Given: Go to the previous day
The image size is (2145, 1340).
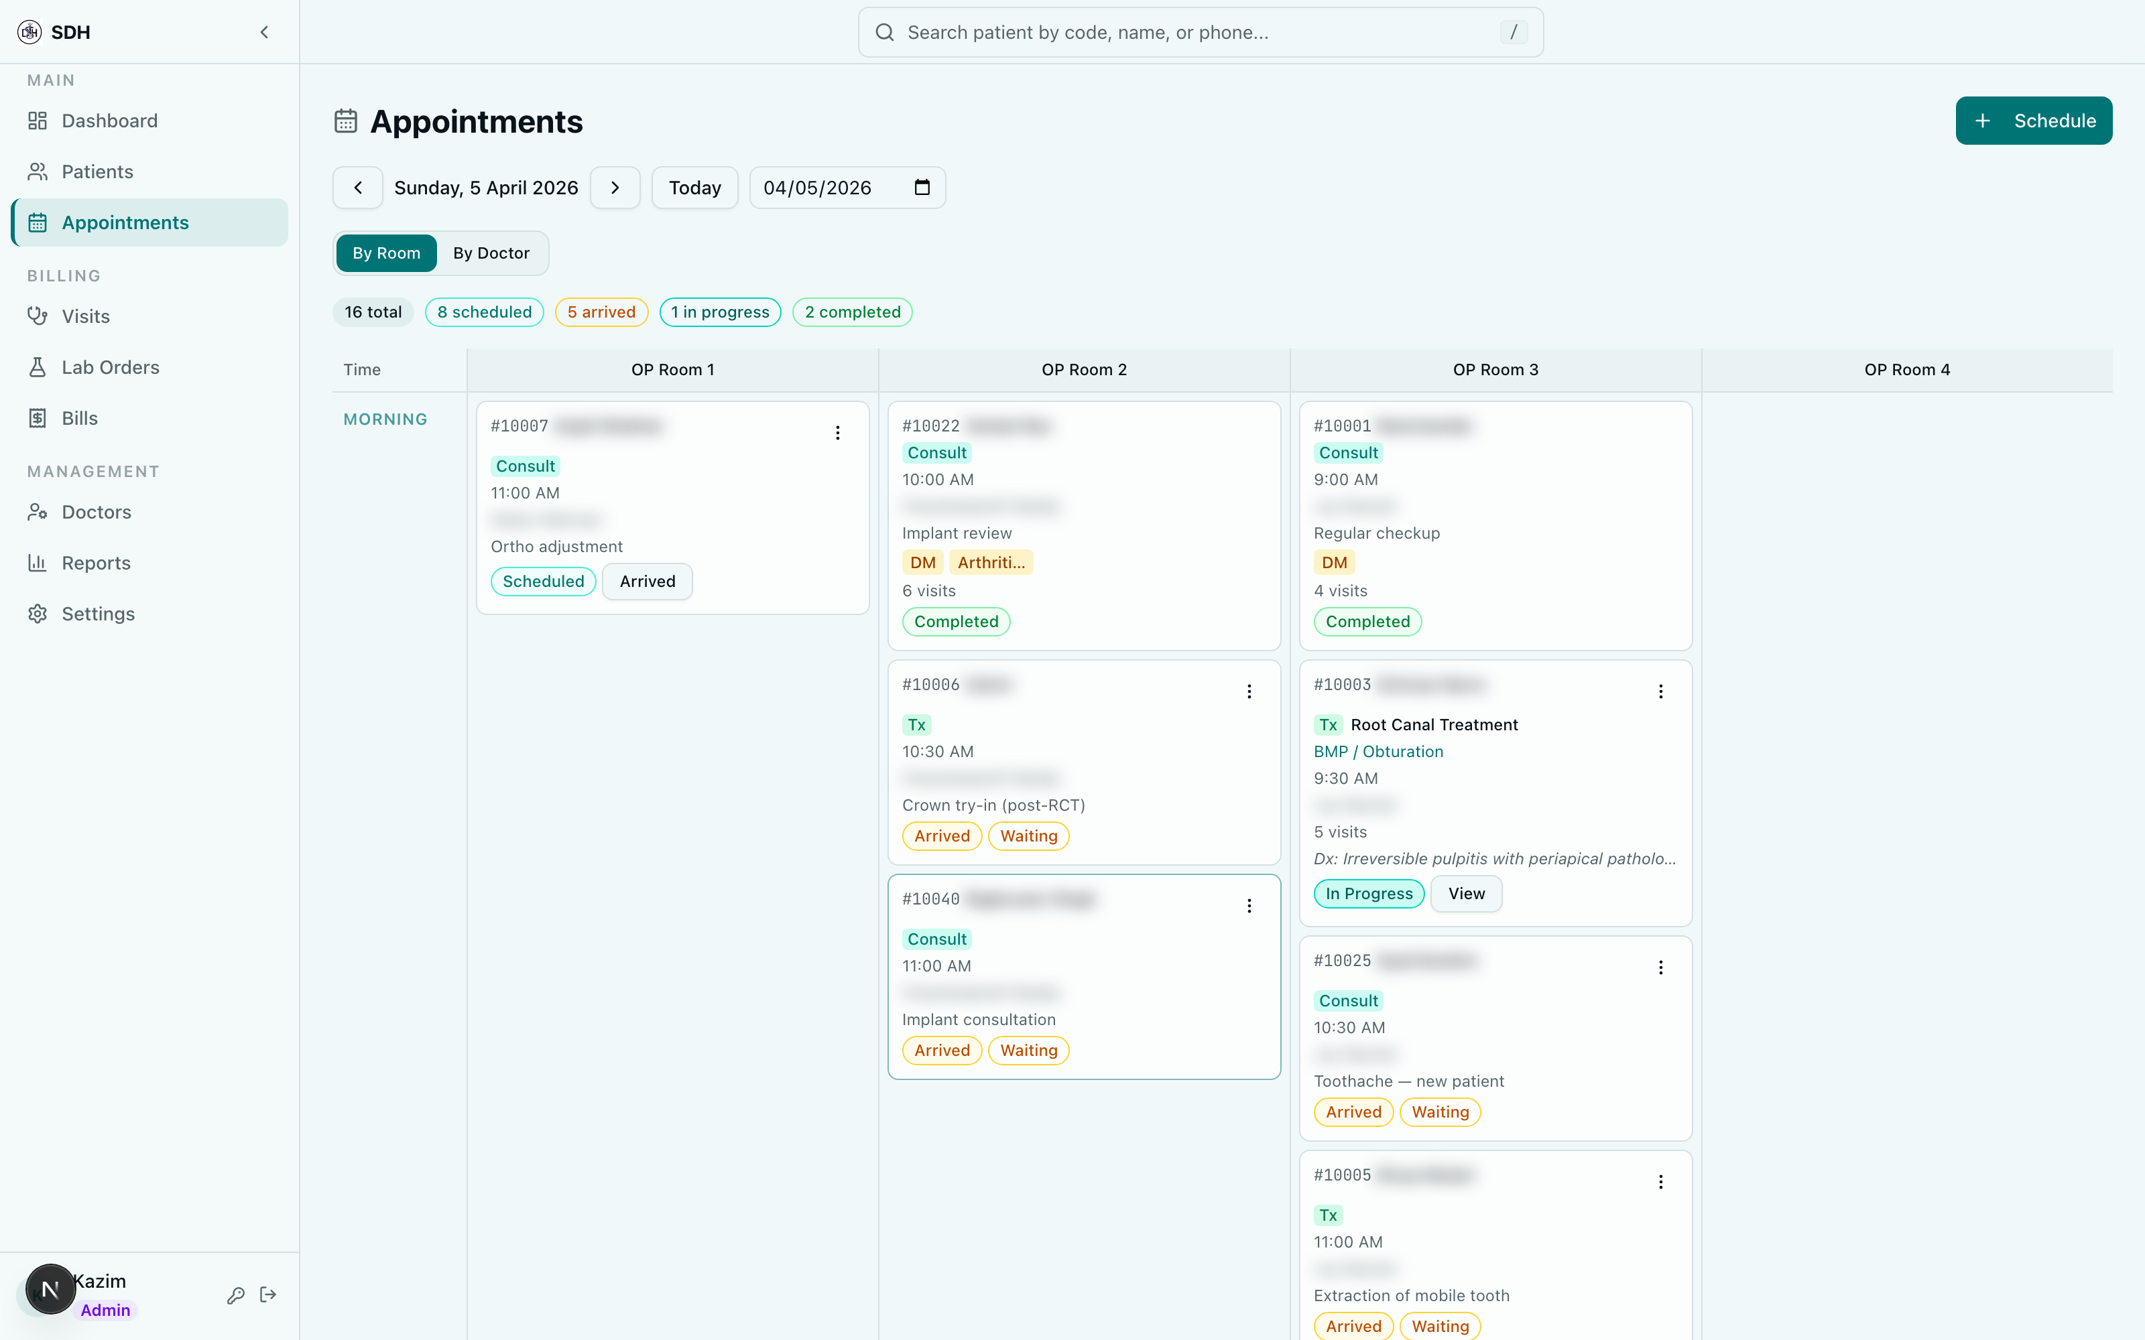Looking at the screenshot, I should (x=358, y=188).
